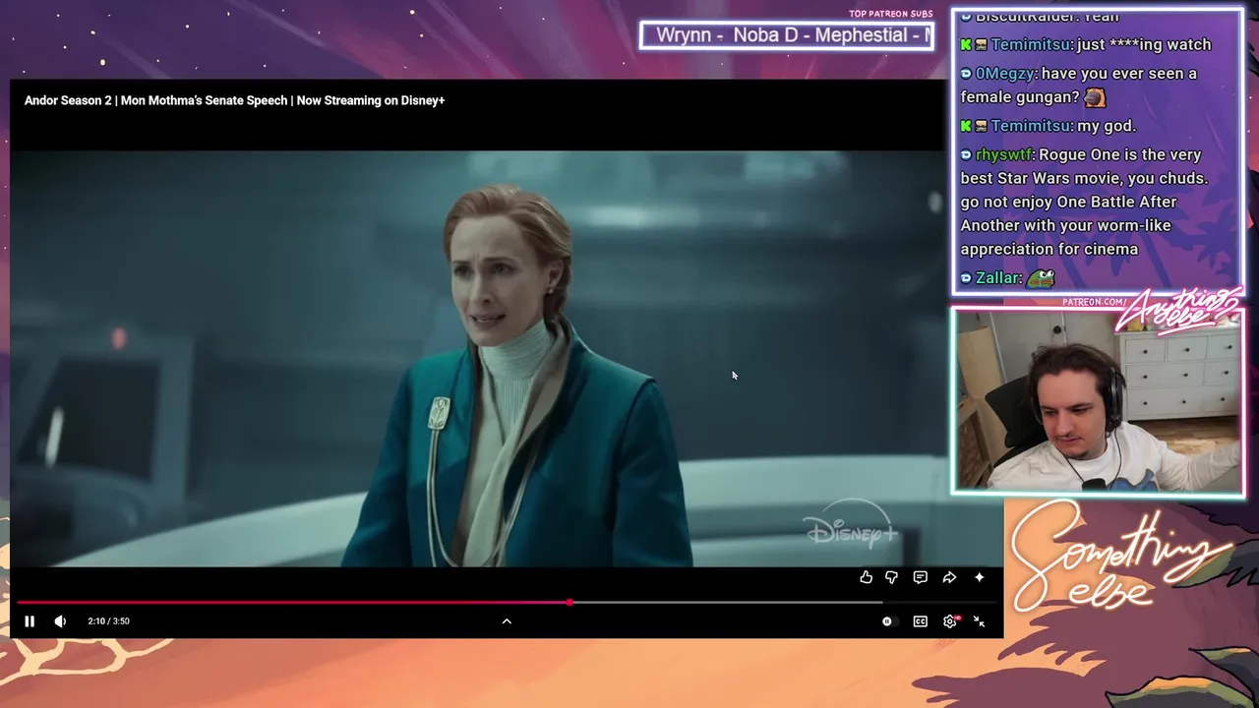Click chat username 0Megzy

[1004, 74]
